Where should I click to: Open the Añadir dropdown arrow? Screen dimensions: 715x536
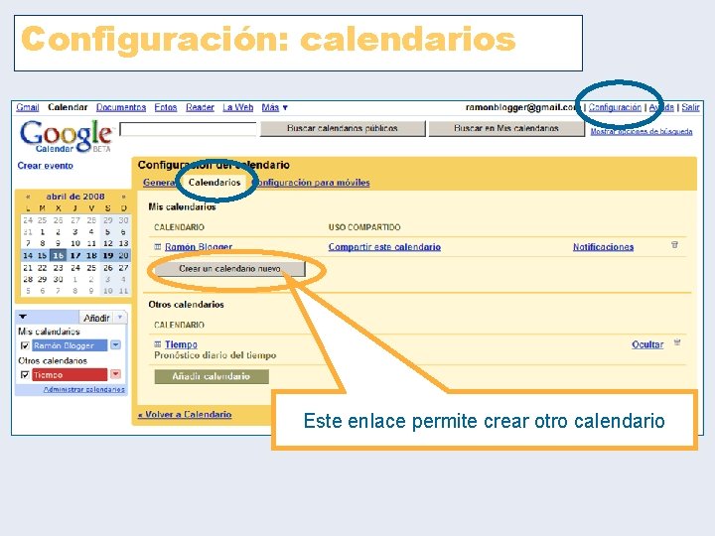point(120,317)
